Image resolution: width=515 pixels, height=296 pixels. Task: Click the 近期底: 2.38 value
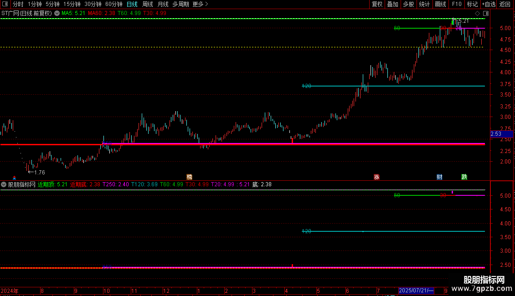tap(85, 185)
